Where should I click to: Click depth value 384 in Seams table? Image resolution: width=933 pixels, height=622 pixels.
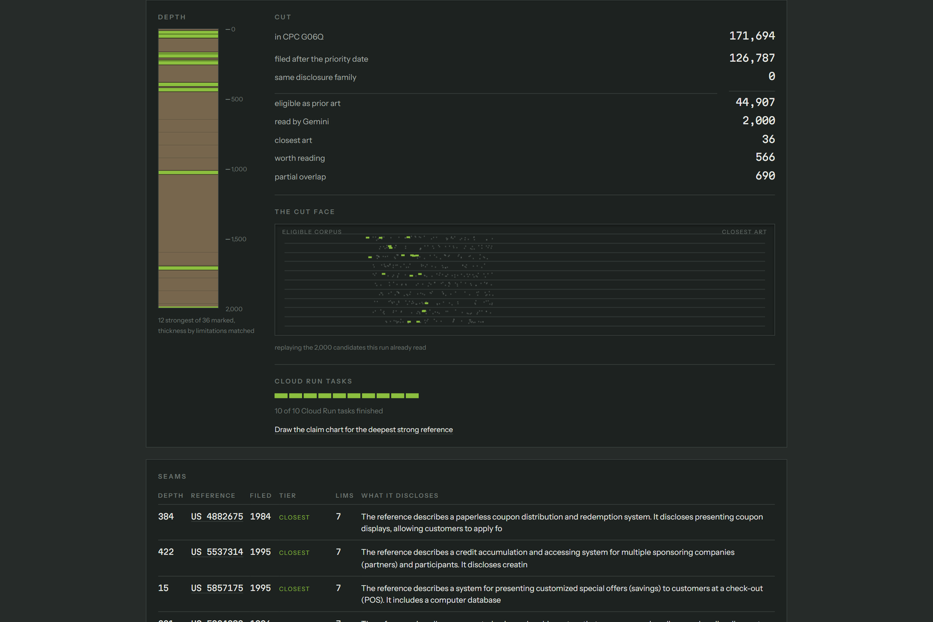point(166,516)
